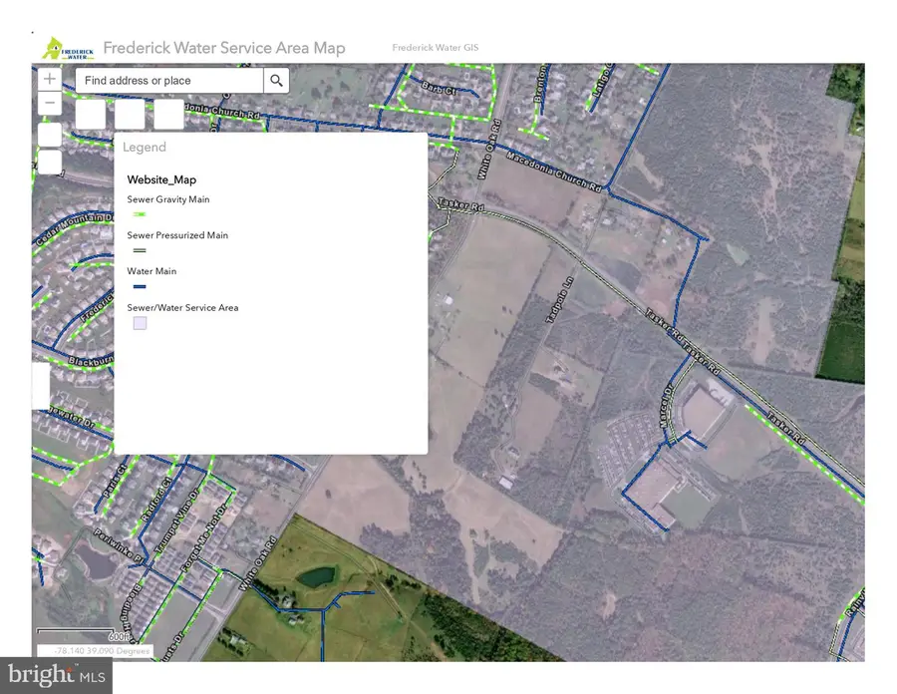Click the small tool icon below the zoom controls
This screenshot has height=694, width=897.
pos(48,133)
